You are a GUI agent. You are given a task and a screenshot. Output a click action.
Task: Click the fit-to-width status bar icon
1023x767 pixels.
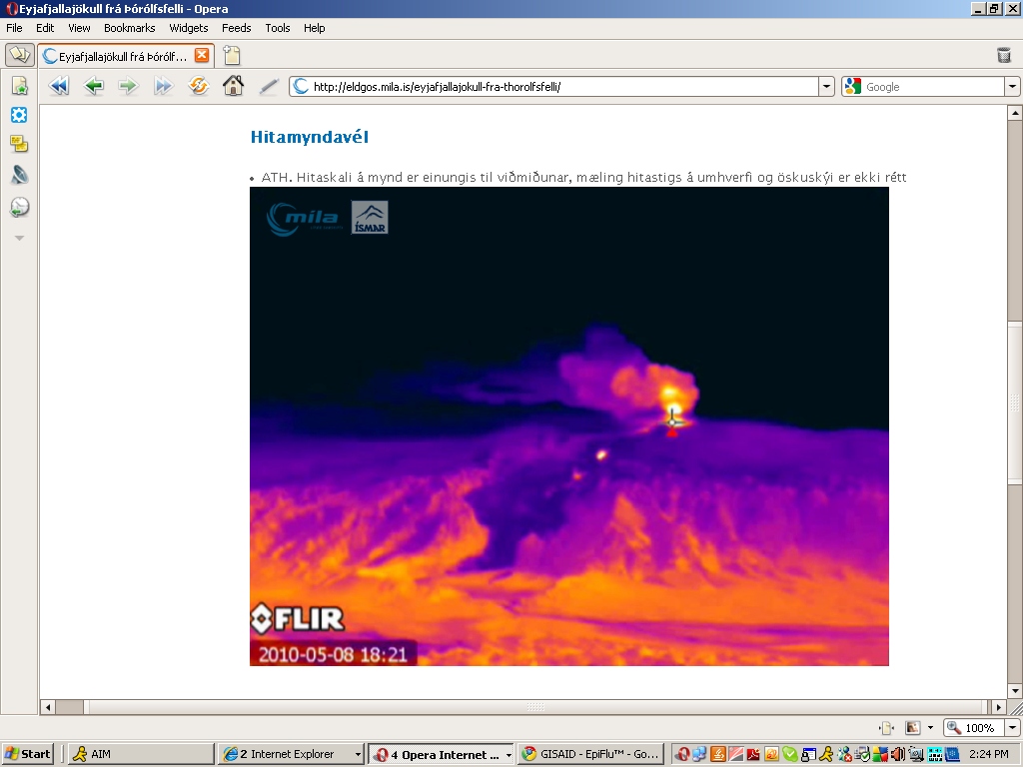(886, 728)
